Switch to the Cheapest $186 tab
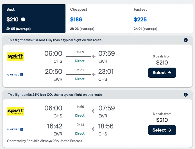The width and height of the screenshot is (195, 149). coord(97,19)
